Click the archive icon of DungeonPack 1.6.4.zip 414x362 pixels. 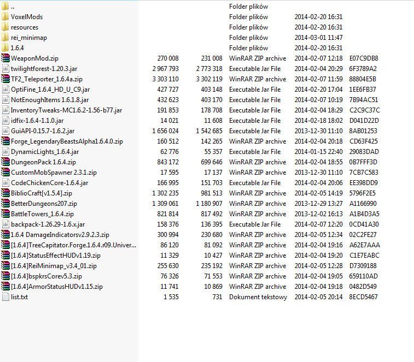coord(5,162)
